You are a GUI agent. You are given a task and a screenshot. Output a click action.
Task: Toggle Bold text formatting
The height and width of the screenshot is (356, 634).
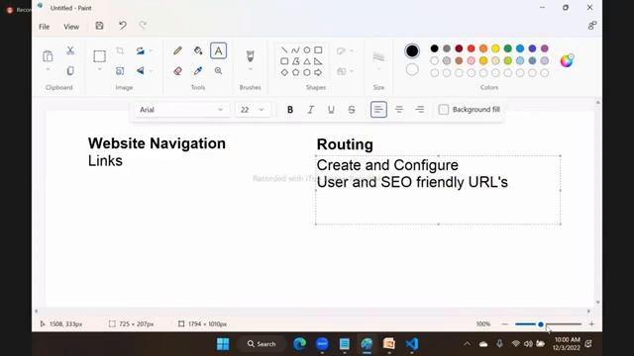tap(290, 110)
